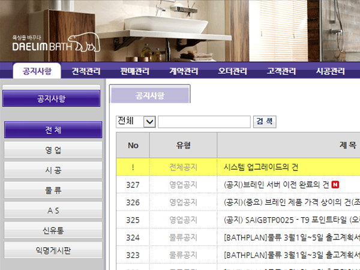Click the 공지사항 content panel tab
The image size is (360, 270).
[x=149, y=95]
